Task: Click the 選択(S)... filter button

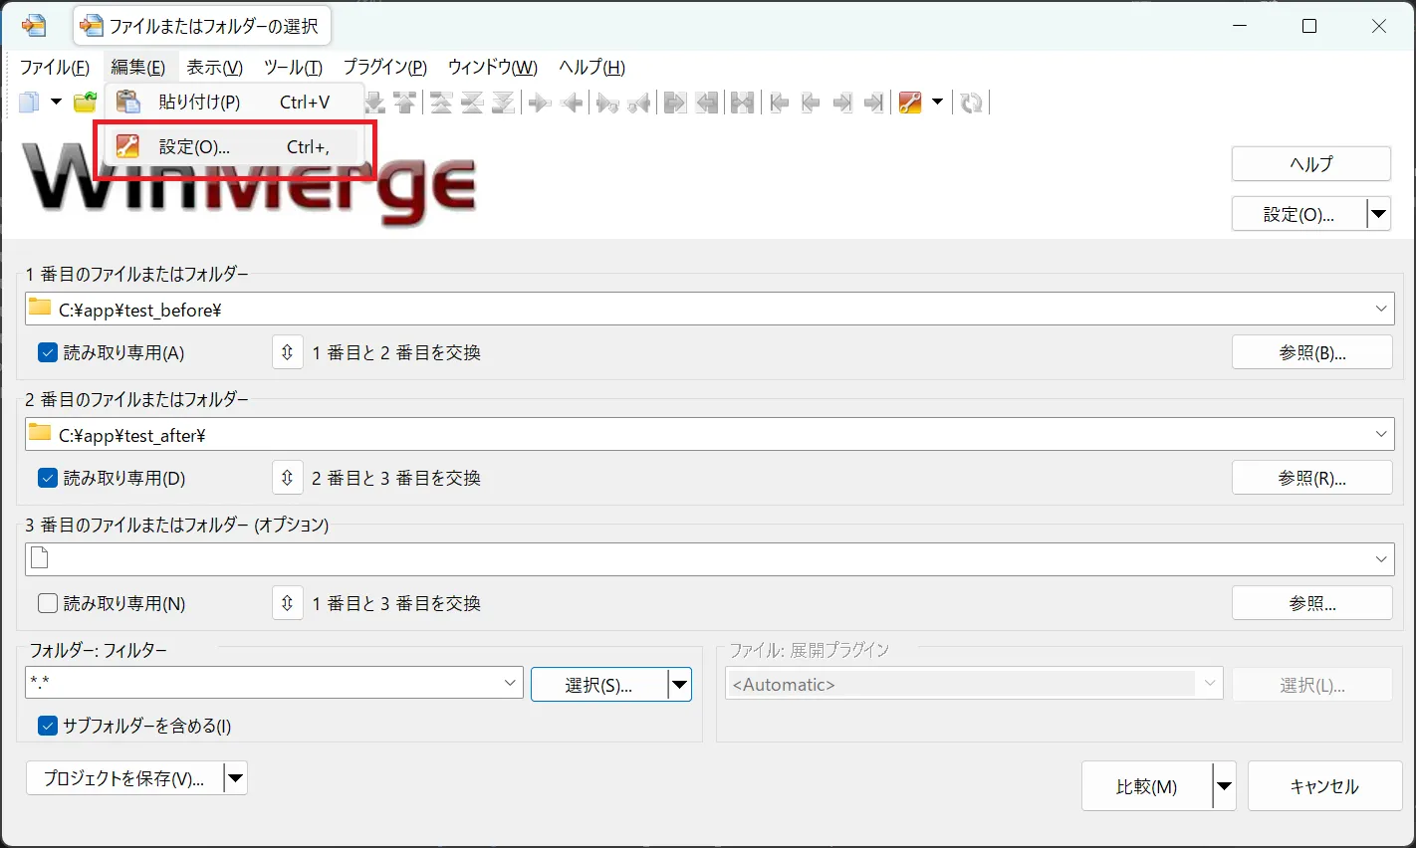Action: coord(599,685)
